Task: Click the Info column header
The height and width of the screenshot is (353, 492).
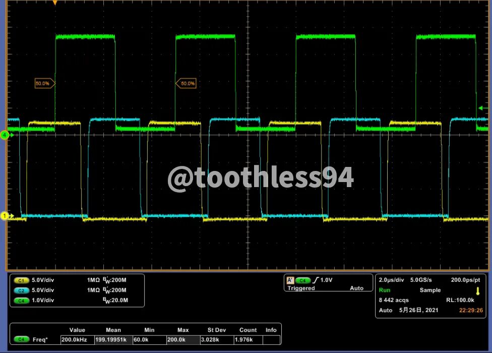Action: (x=271, y=330)
